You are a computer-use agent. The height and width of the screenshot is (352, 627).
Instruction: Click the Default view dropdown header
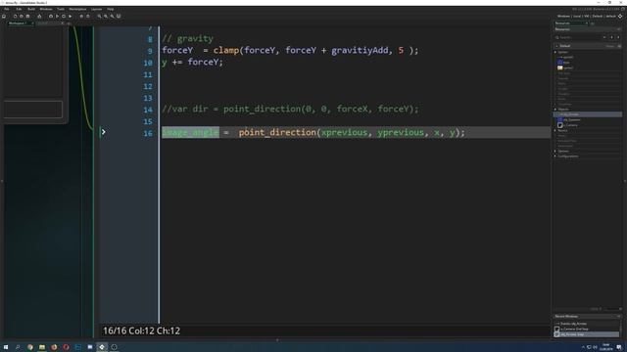click(587, 46)
